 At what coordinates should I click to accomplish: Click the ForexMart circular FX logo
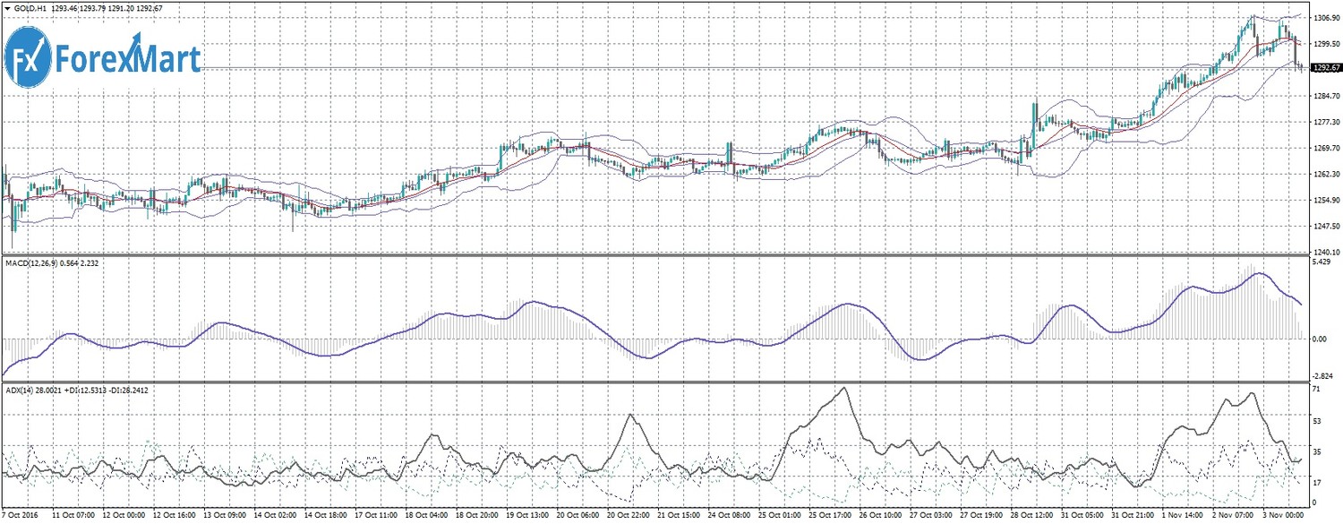[x=28, y=58]
